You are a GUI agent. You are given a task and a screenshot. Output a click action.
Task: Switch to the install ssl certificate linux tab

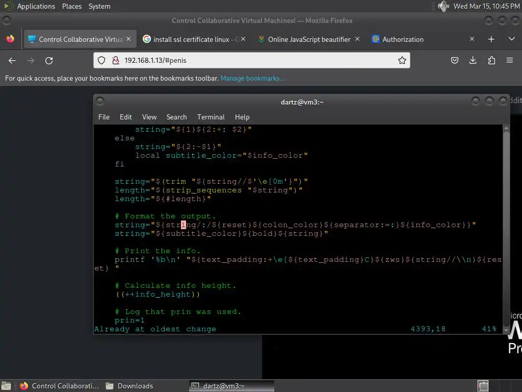point(194,39)
